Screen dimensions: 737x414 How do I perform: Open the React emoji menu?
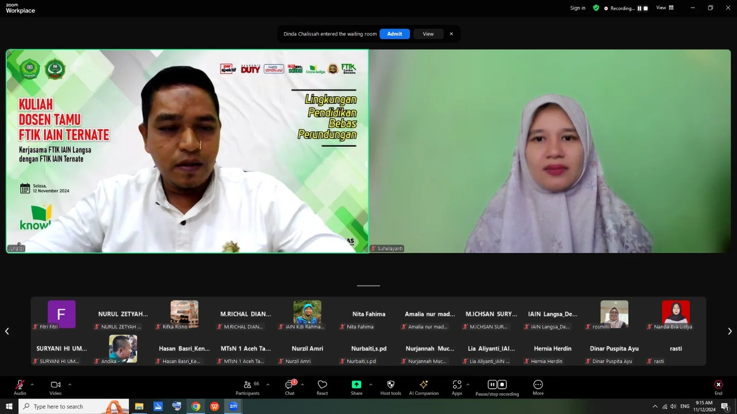[322, 388]
